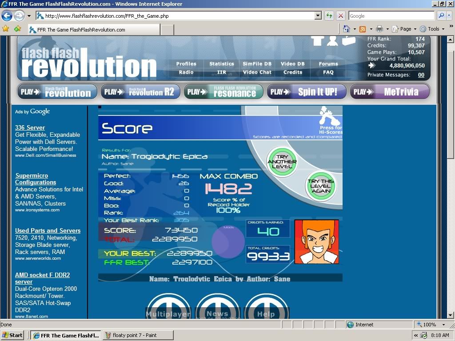Image resolution: width=455 pixels, height=341 pixels.
Task: Click the Refresh page icon
Action: pyautogui.click(x=329, y=16)
